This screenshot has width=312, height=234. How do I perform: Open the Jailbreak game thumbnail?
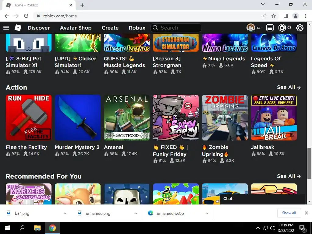point(274,118)
